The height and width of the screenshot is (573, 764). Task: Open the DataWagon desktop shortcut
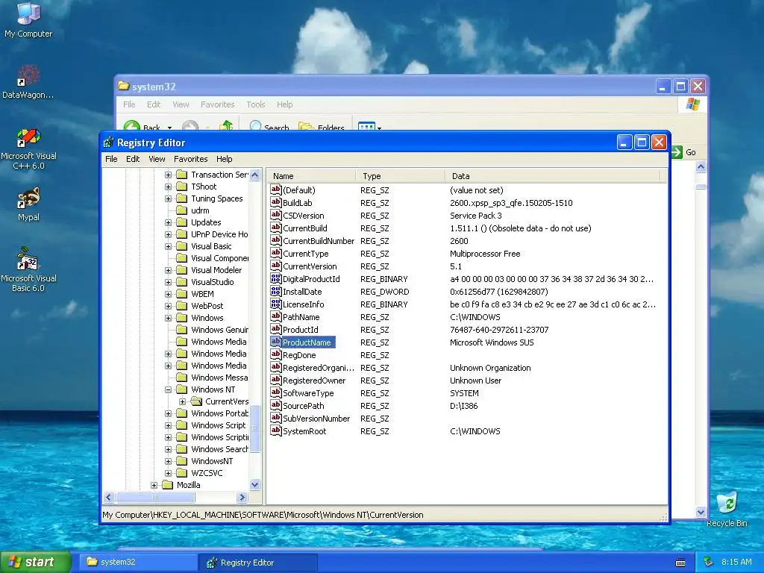tap(28, 81)
